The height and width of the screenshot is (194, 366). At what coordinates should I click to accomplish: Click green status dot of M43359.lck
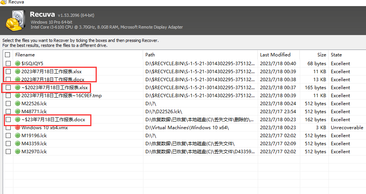click(x=18, y=144)
